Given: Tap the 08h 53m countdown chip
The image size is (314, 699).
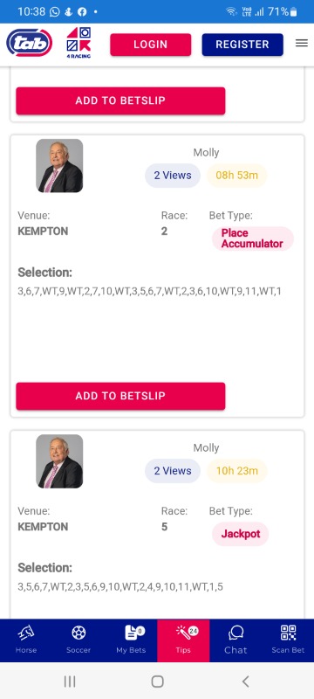Looking at the screenshot, I should [x=236, y=176].
